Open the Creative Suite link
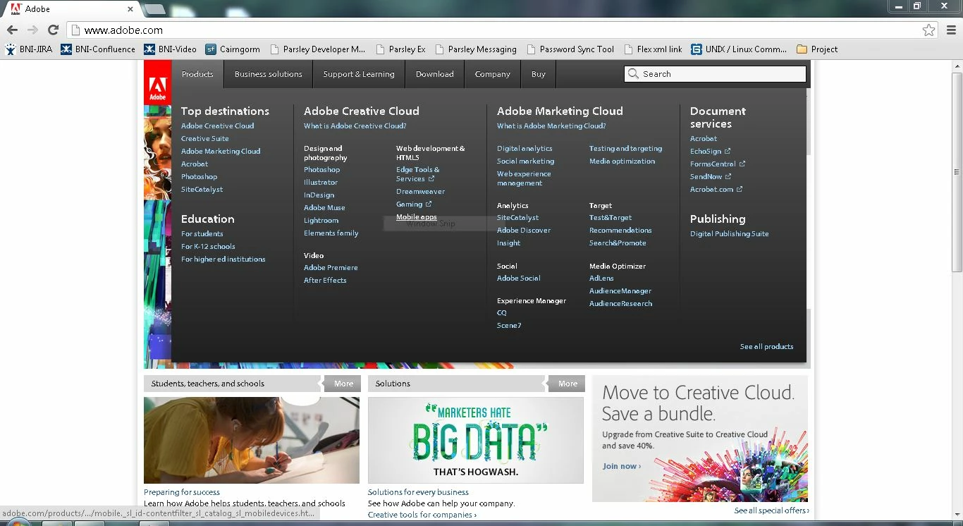 coord(205,139)
